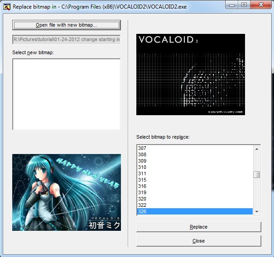
Task: Click the Replace button
Action: click(199, 227)
